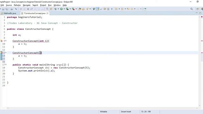Open the Navigate menu

pyautogui.click(x=27, y=5)
